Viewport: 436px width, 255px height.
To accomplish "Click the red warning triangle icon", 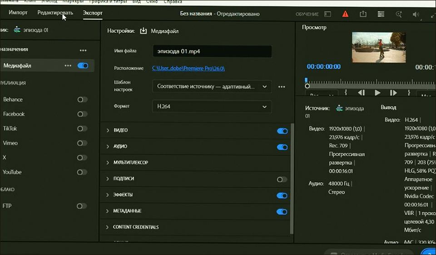I will point(345,14).
